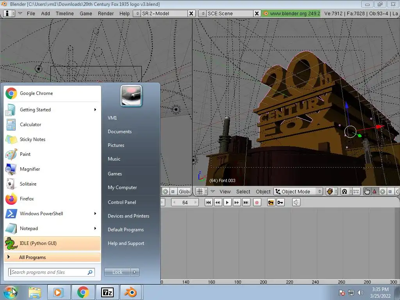The image size is (400, 300).
Task: Delete the current scene with X button
Action: (257, 13)
